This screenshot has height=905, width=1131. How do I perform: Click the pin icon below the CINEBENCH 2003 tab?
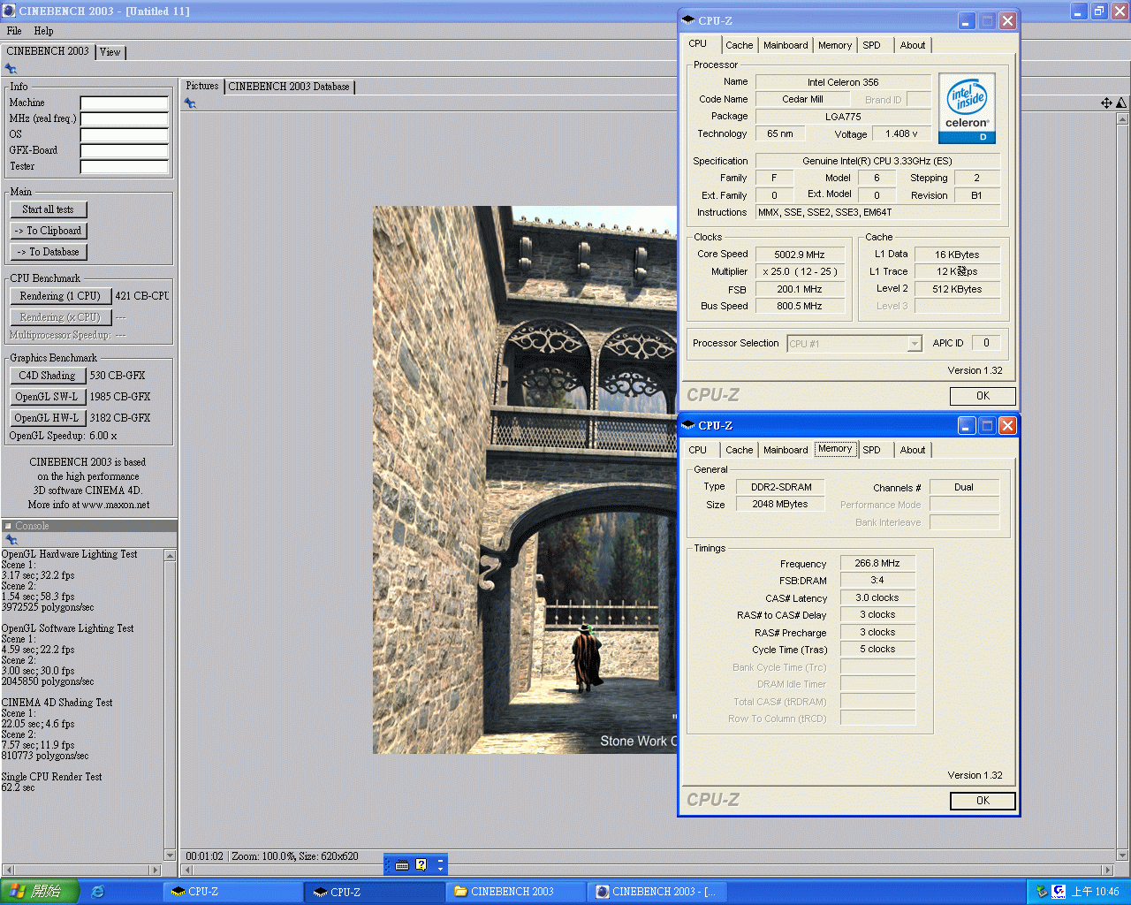[x=11, y=69]
